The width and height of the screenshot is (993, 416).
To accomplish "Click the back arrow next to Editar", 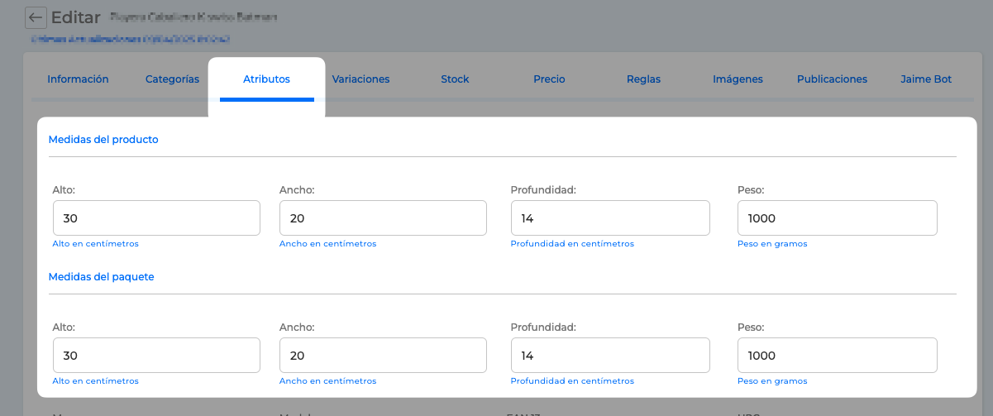I will [36, 17].
